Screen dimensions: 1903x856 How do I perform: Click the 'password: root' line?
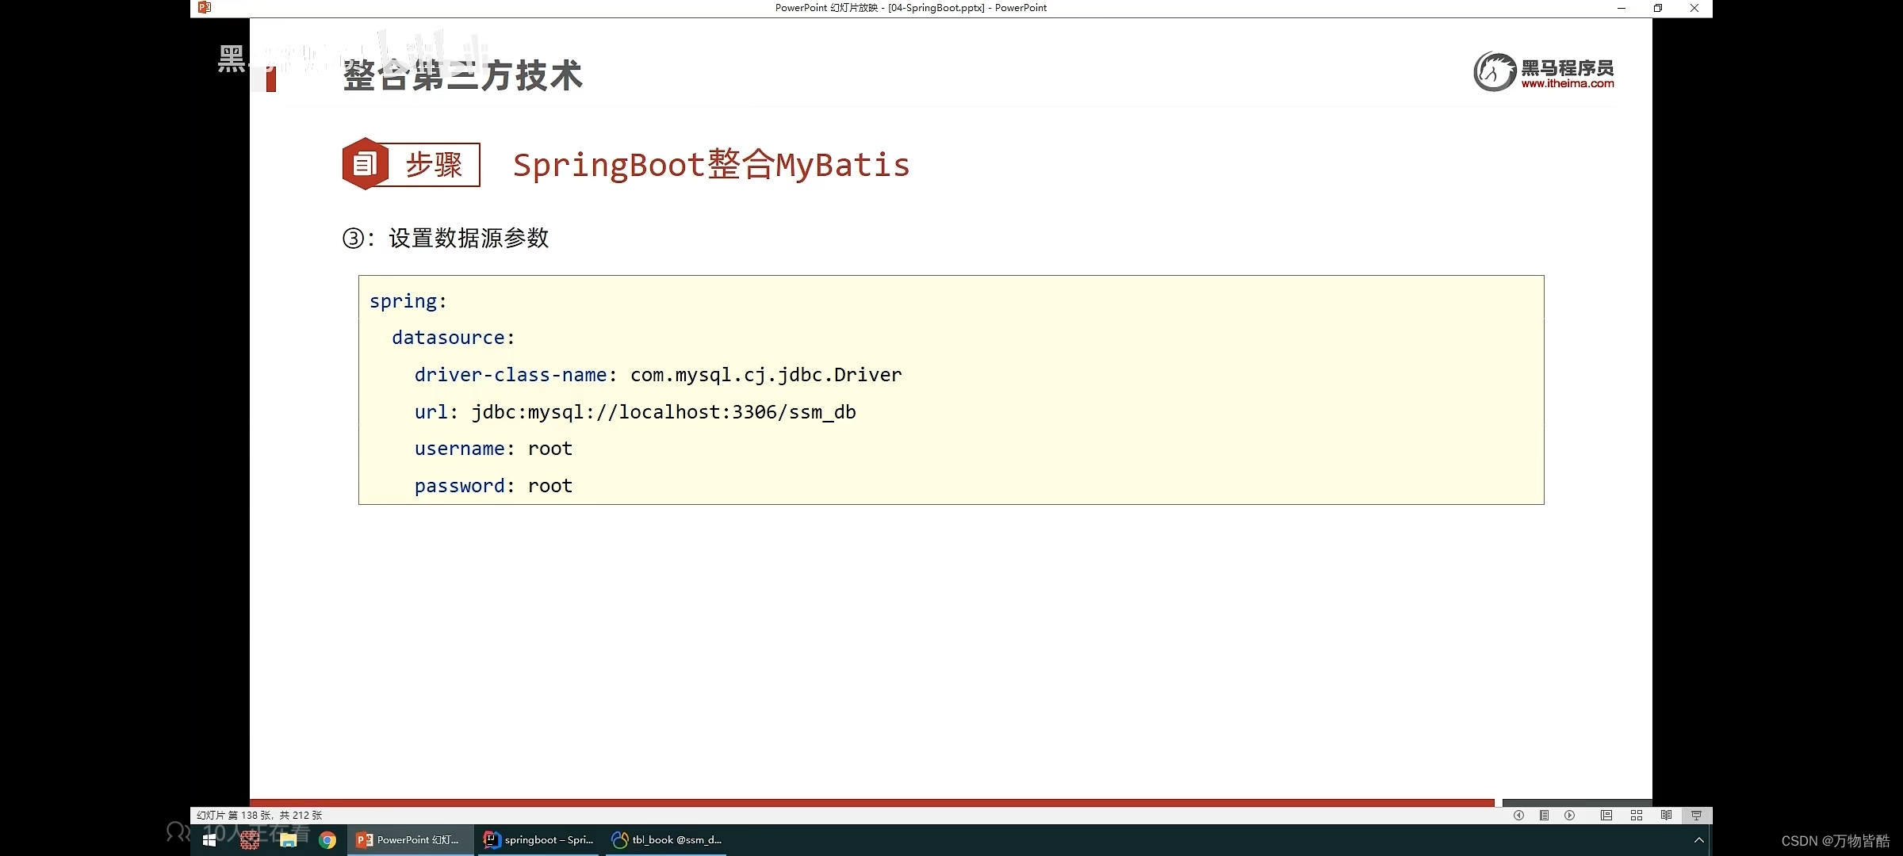point(493,486)
